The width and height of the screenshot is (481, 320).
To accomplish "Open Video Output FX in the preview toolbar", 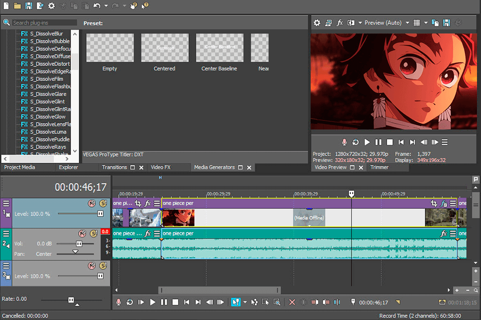I will (x=340, y=22).
